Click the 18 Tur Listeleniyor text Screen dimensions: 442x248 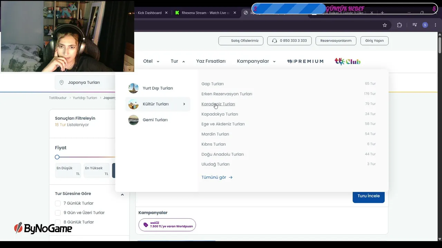click(72, 125)
